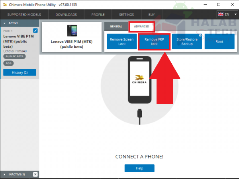
Task: Switch to the ADVANCED tab
Action: 141,27
